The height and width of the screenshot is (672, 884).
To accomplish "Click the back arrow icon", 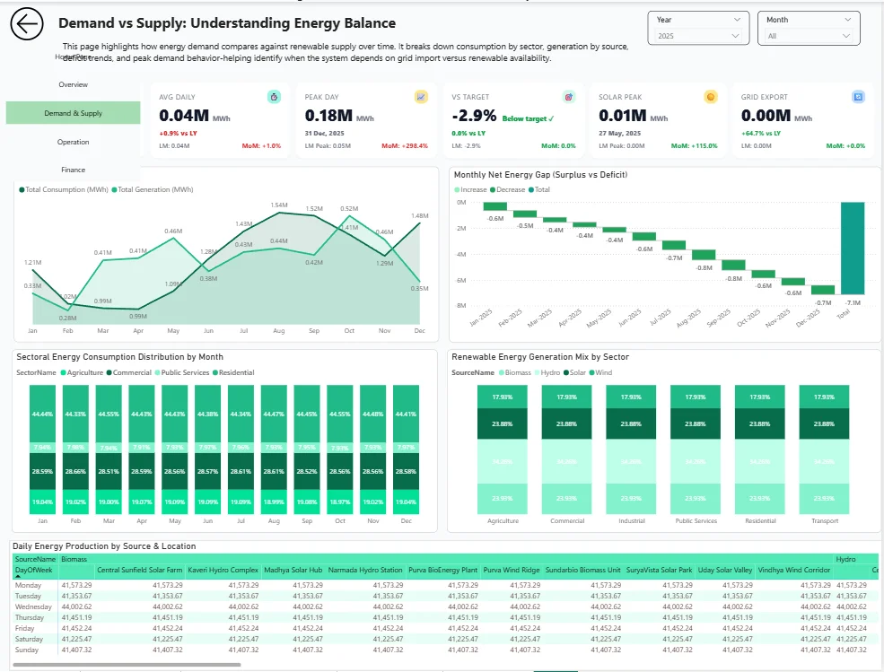I will (27, 25).
